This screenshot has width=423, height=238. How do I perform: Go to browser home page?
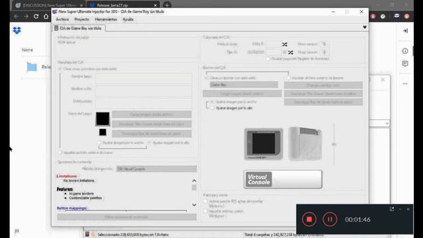click(x=46, y=17)
